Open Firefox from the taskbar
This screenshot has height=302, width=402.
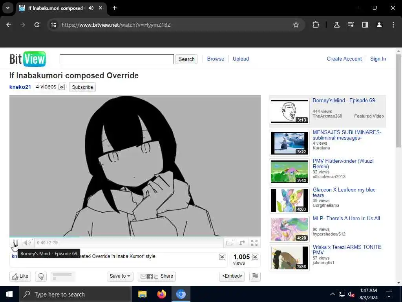161,294
